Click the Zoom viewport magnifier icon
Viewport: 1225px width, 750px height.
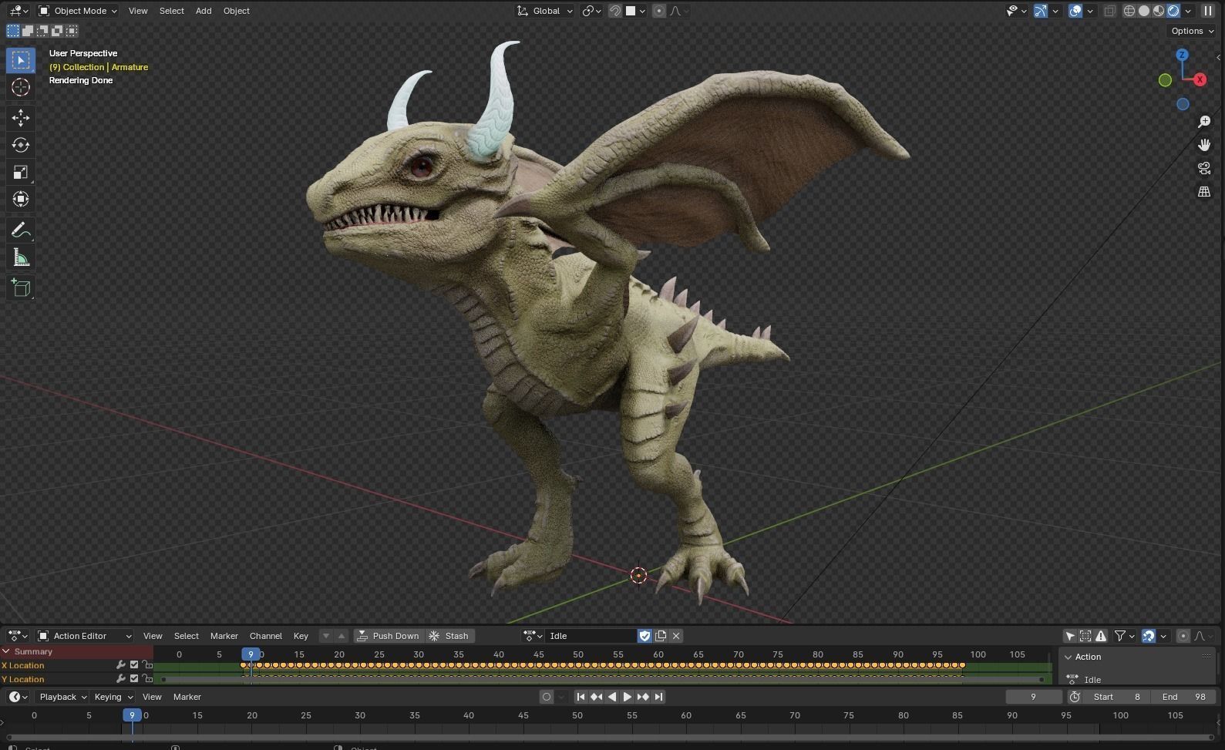(1204, 122)
